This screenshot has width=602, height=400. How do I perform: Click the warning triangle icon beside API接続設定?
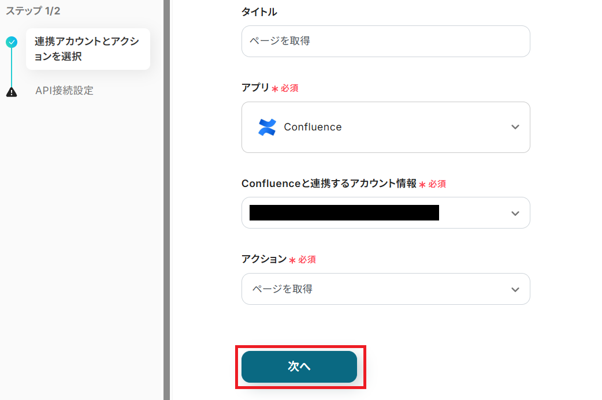tap(12, 91)
